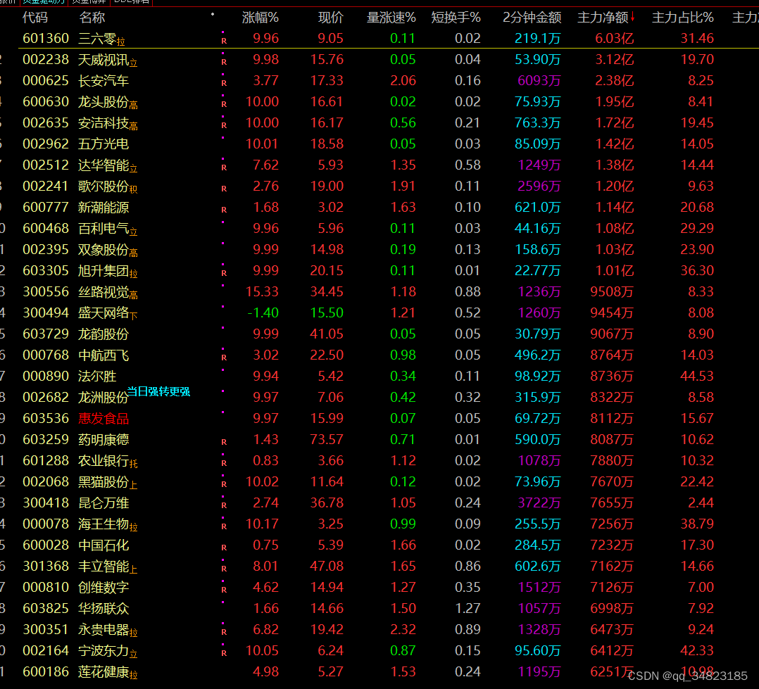Click the 主力占比% column header
The image size is (759, 689).
tap(682, 18)
